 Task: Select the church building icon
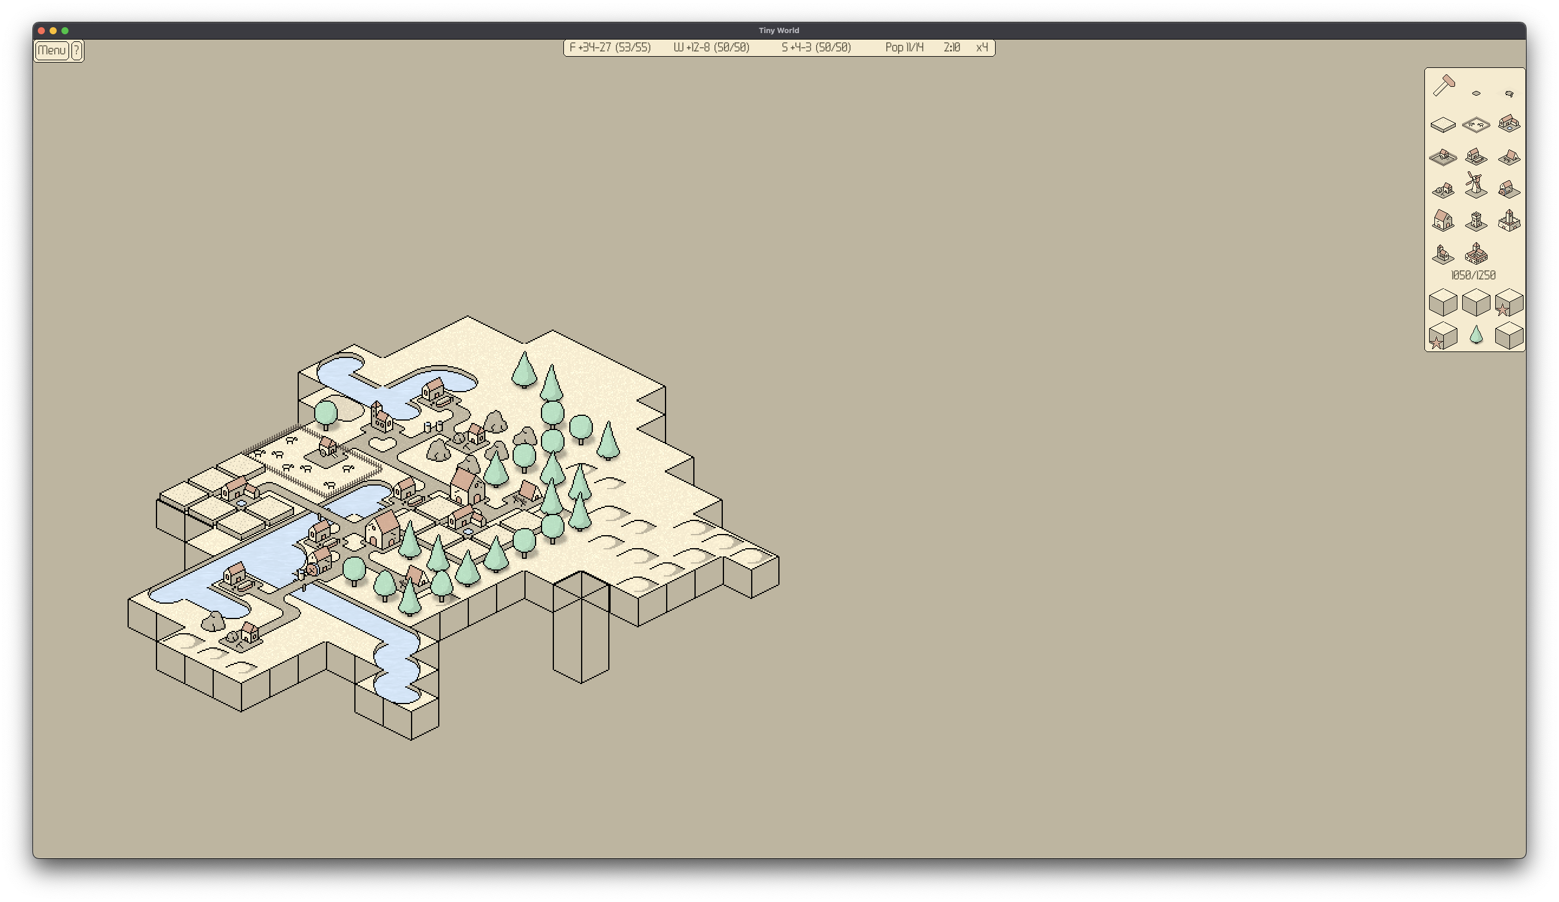coord(1443,253)
